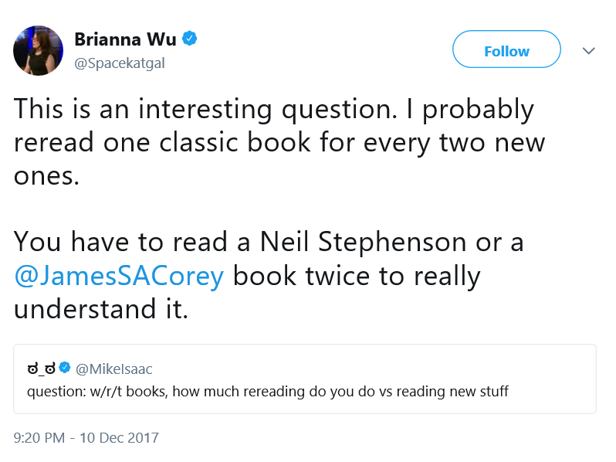Select the Brianna Wu display name

[x=125, y=39]
